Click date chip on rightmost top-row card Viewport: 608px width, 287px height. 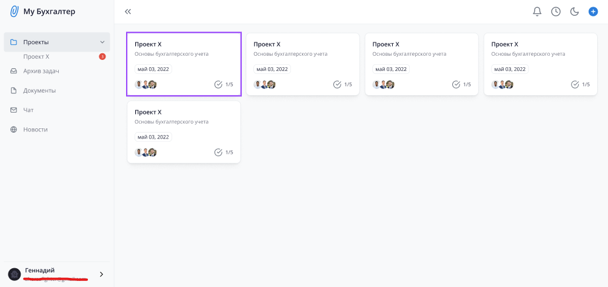(x=510, y=69)
